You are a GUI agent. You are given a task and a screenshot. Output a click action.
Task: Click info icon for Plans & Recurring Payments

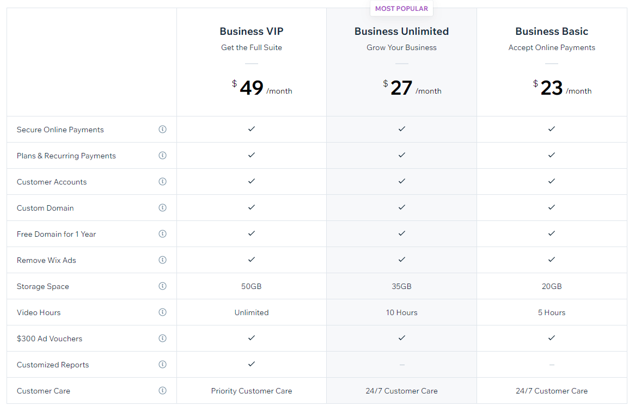[162, 156]
